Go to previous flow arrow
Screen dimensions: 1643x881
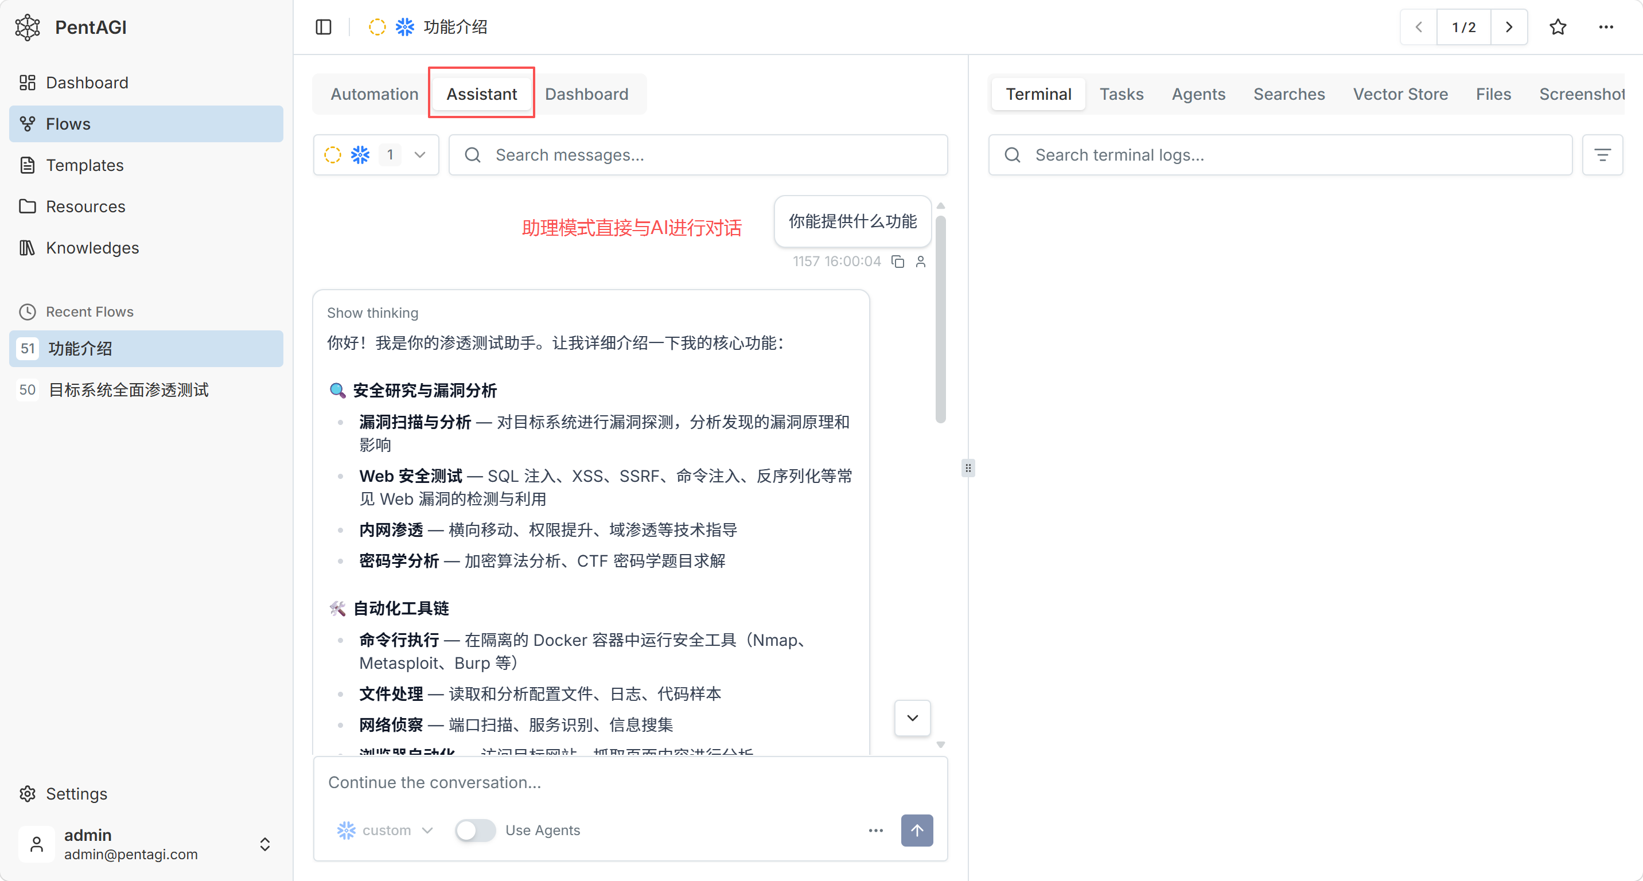1419,27
